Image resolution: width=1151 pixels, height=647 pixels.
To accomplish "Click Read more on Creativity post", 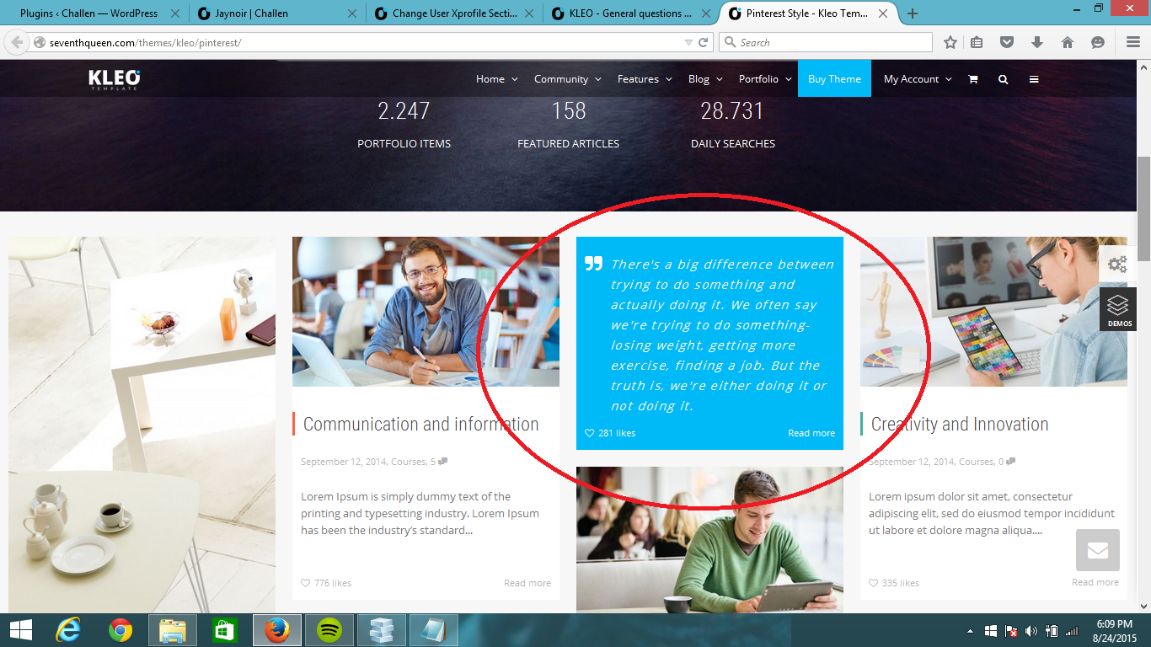I will pyautogui.click(x=1095, y=582).
